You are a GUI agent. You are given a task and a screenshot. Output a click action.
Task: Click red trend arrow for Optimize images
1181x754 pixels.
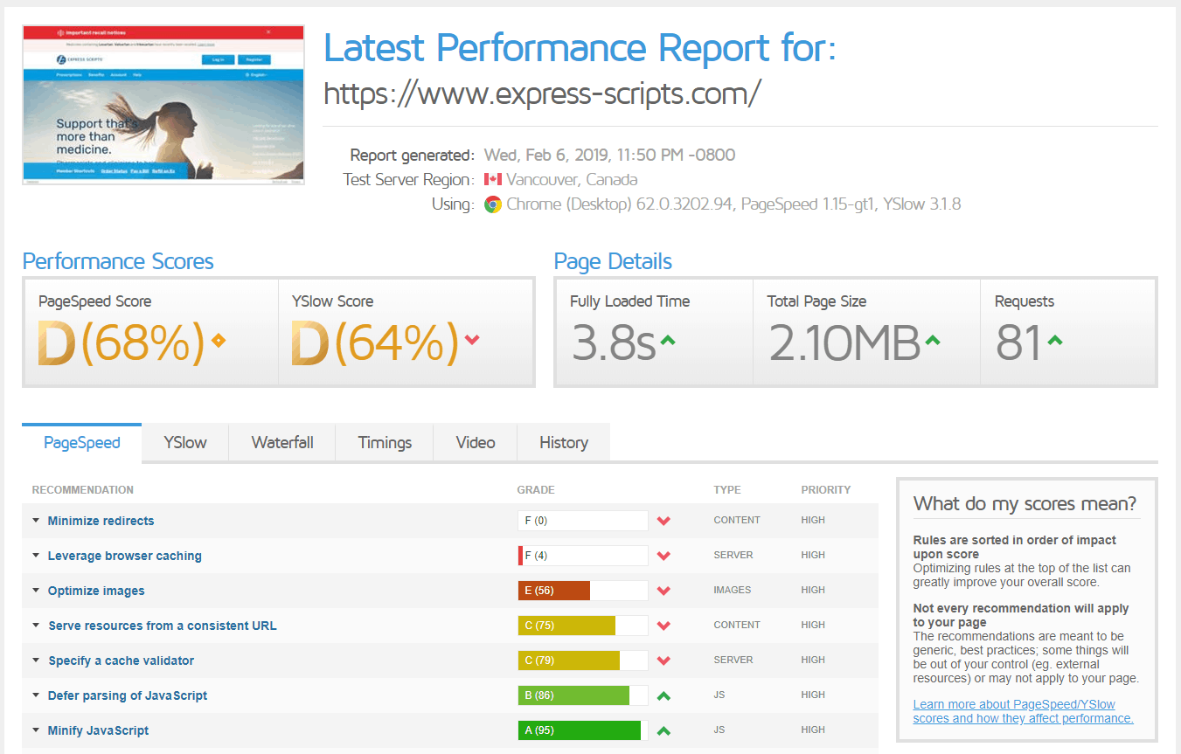pos(663,591)
